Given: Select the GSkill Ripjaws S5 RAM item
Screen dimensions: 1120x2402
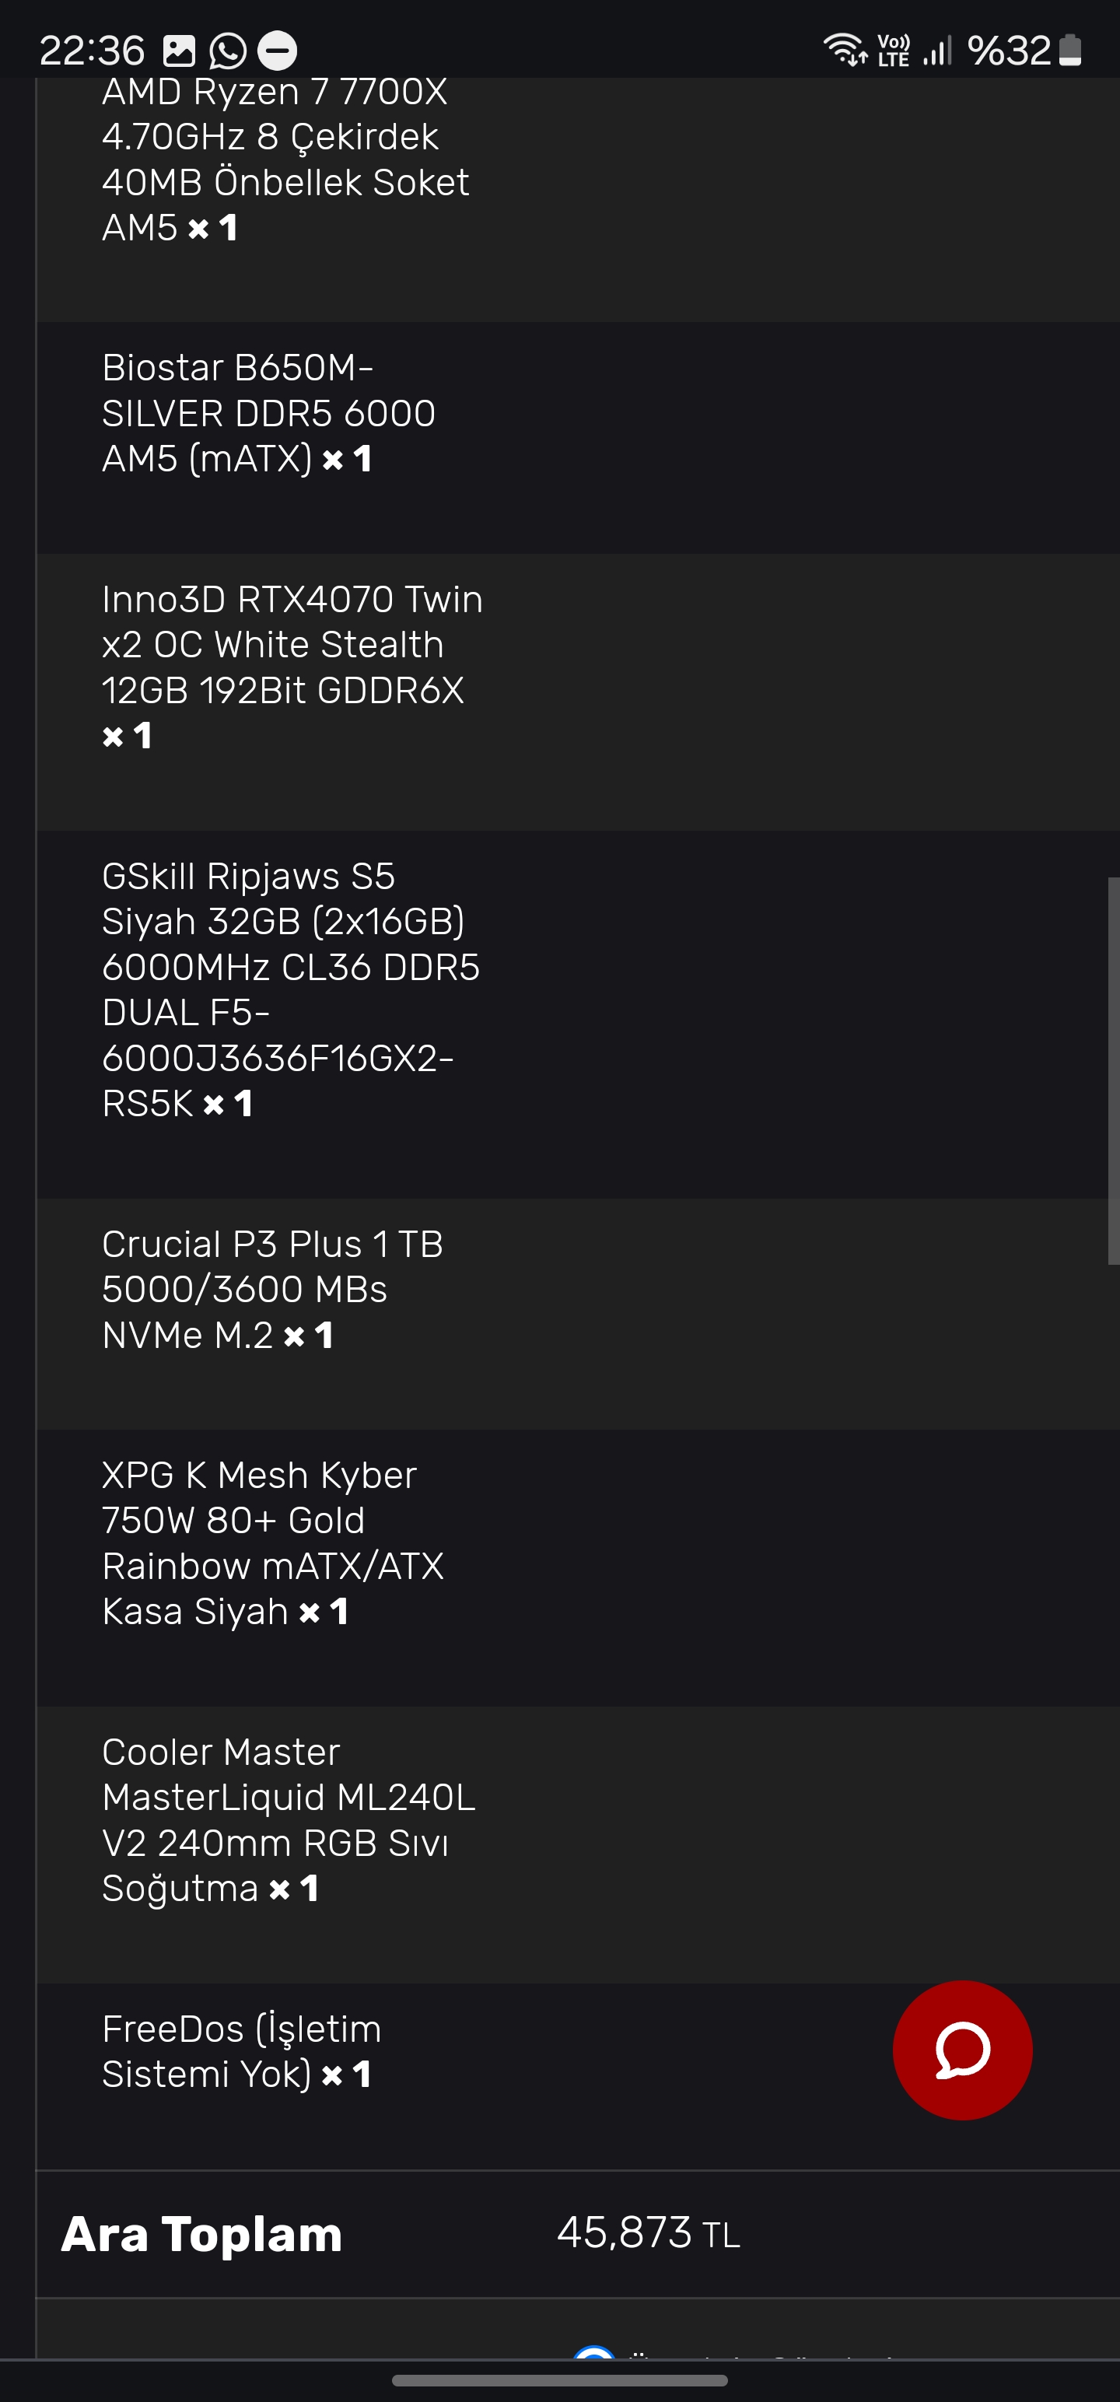Looking at the screenshot, I should (290, 989).
